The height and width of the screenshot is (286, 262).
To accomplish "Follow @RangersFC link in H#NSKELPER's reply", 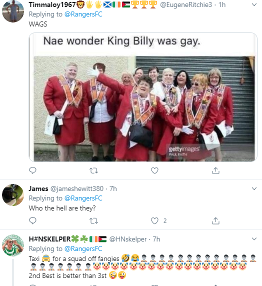I will click(x=83, y=249).
